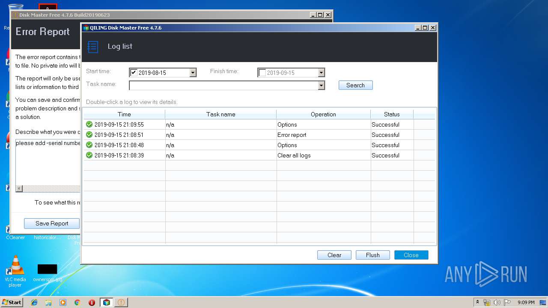Image resolution: width=548 pixels, height=308 pixels.
Task: Click left arrow of description horizontal scrollbar
Action: click(x=19, y=189)
